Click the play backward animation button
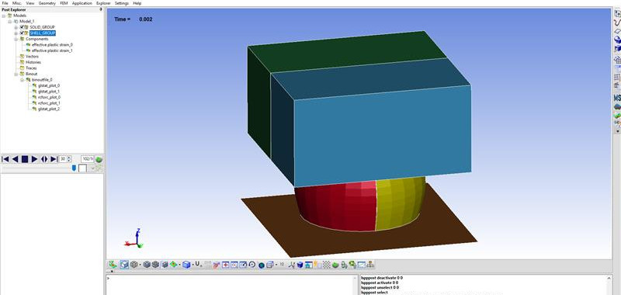This screenshot has height=295, width=621. (15, 159)
